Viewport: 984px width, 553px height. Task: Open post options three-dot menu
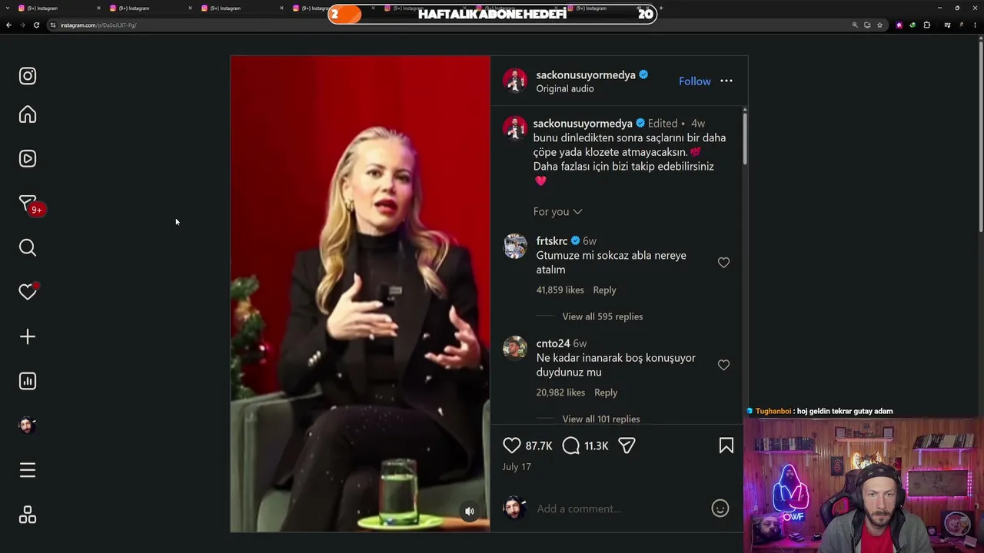(x=726, y=81)
